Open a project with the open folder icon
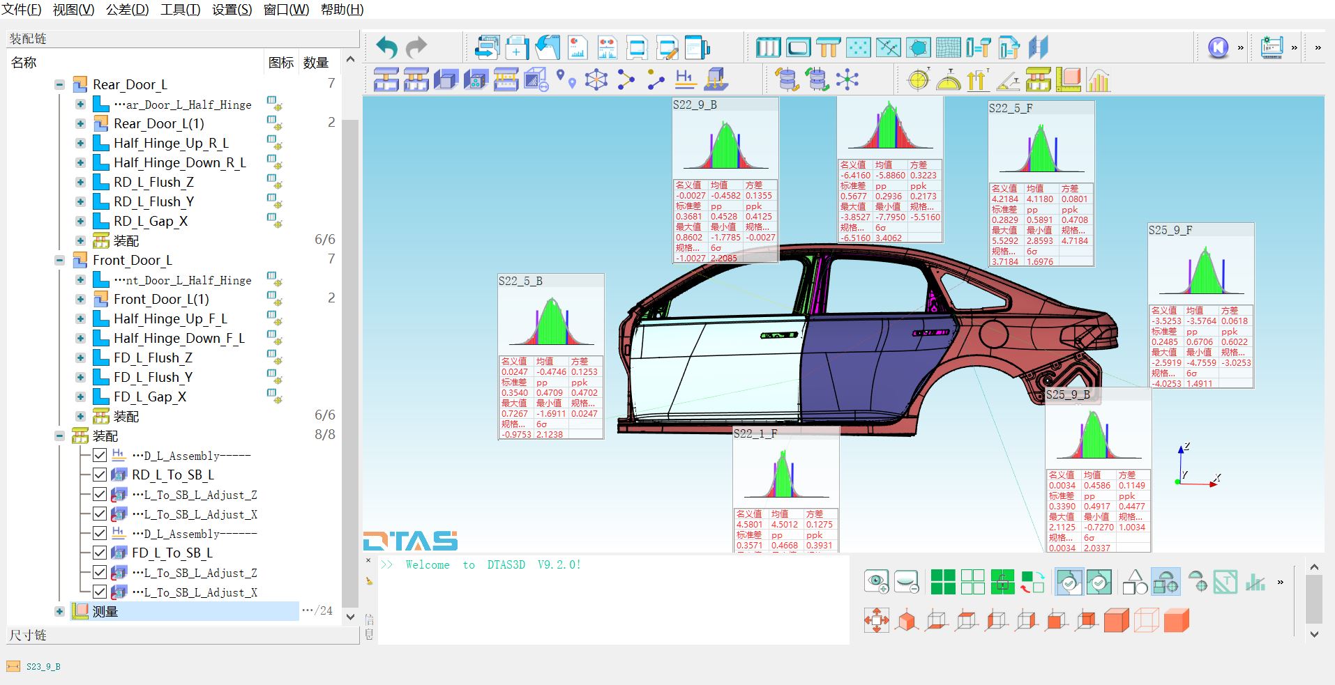Viewport: 1335px width, 685px height. tap(548, 47)
